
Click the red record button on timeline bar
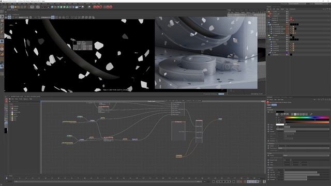tap(241, 181)
